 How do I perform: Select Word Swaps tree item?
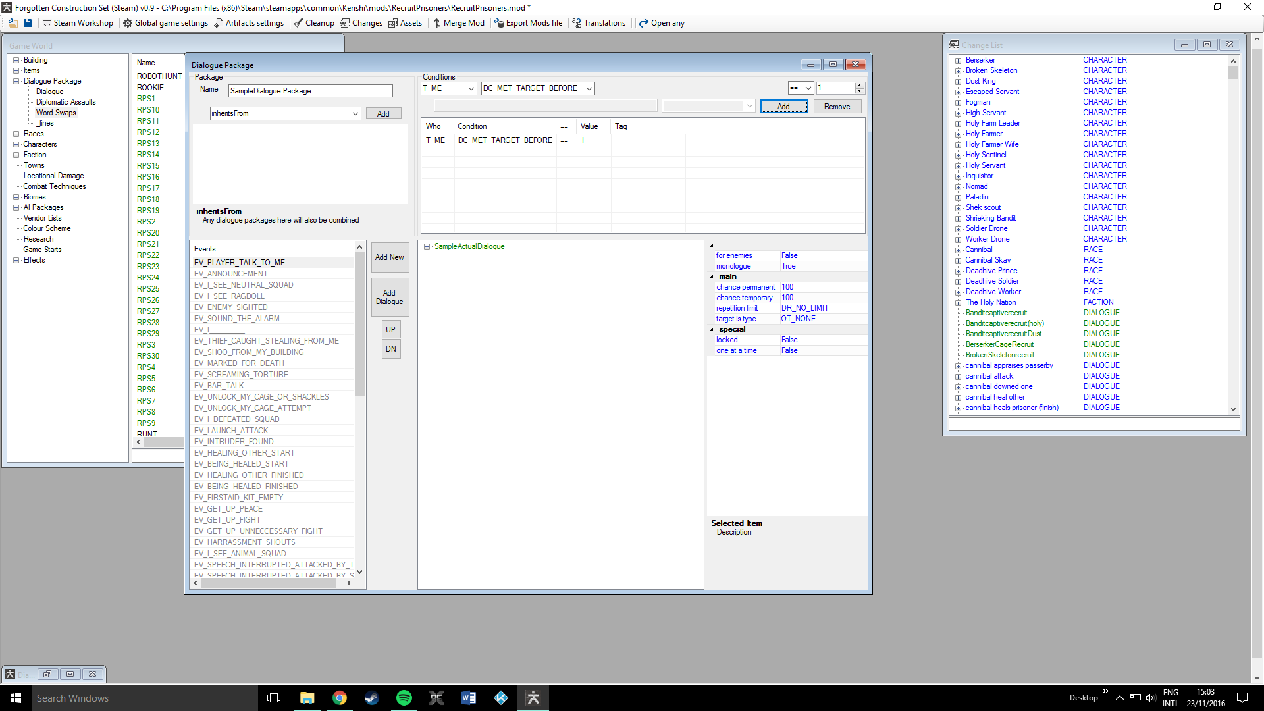coord(56,113)
